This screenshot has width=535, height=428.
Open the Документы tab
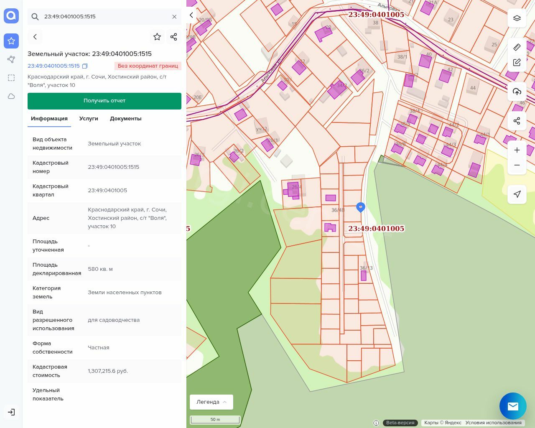125,119
